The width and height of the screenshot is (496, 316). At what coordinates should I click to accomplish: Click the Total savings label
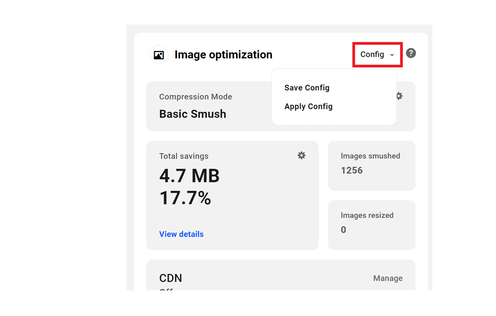pos(184,156)
